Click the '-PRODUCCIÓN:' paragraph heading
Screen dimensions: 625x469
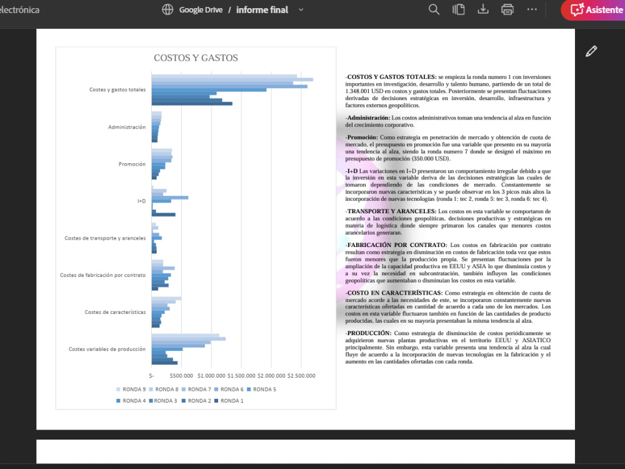[x=369, y=333]
